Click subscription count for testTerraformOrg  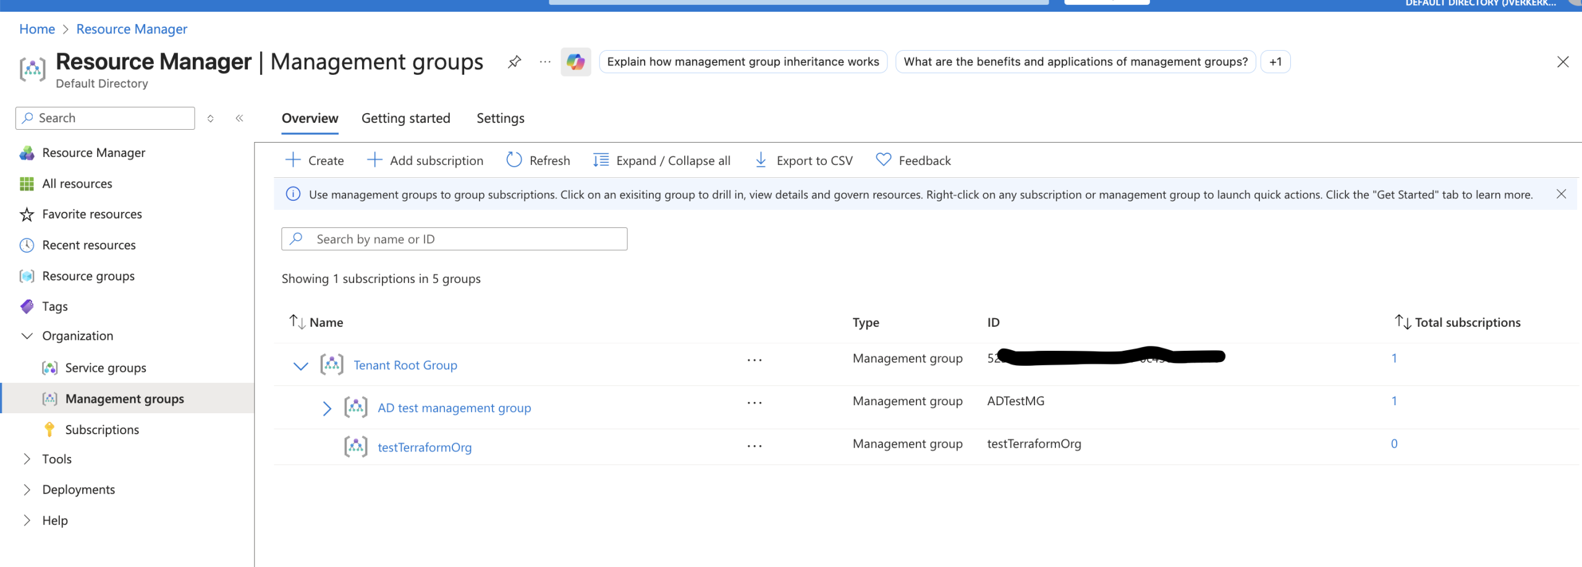pos(1394,443)
